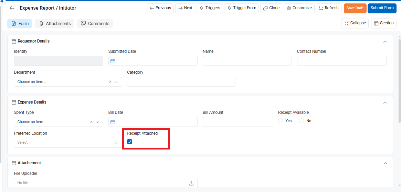Click into the Bill Amount field
Image resolution: width=401 pixels, height=192 pixels.
(238, 122)
